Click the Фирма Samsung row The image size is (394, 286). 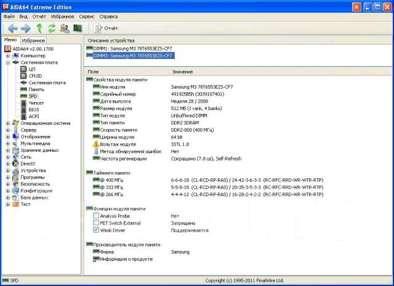pos(141,252)
